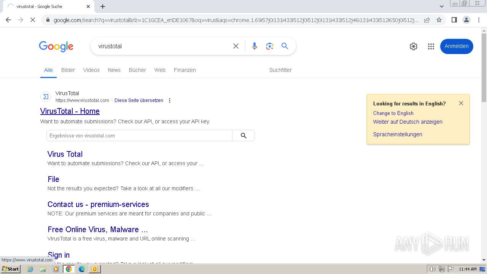Focus the virustotal search field

pos(162,46)
